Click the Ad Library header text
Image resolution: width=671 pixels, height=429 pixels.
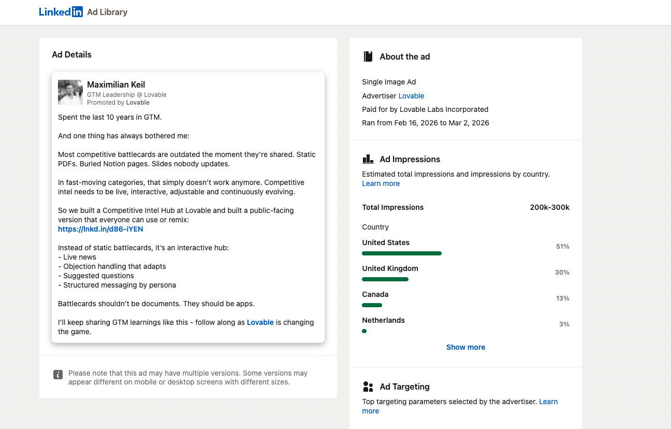[107, 12]
